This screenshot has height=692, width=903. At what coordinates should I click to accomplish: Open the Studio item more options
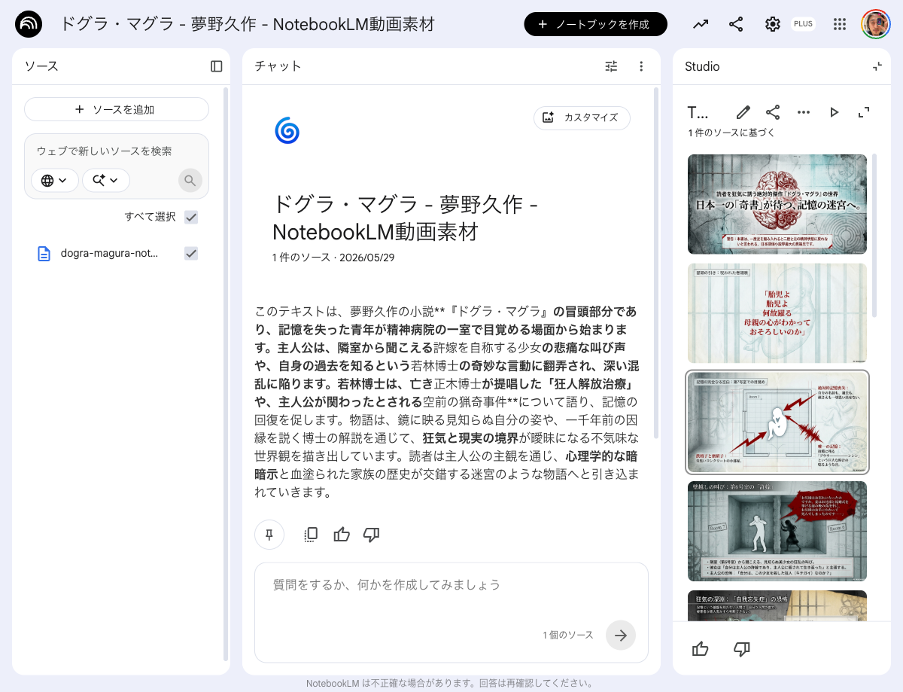(804, 112)
